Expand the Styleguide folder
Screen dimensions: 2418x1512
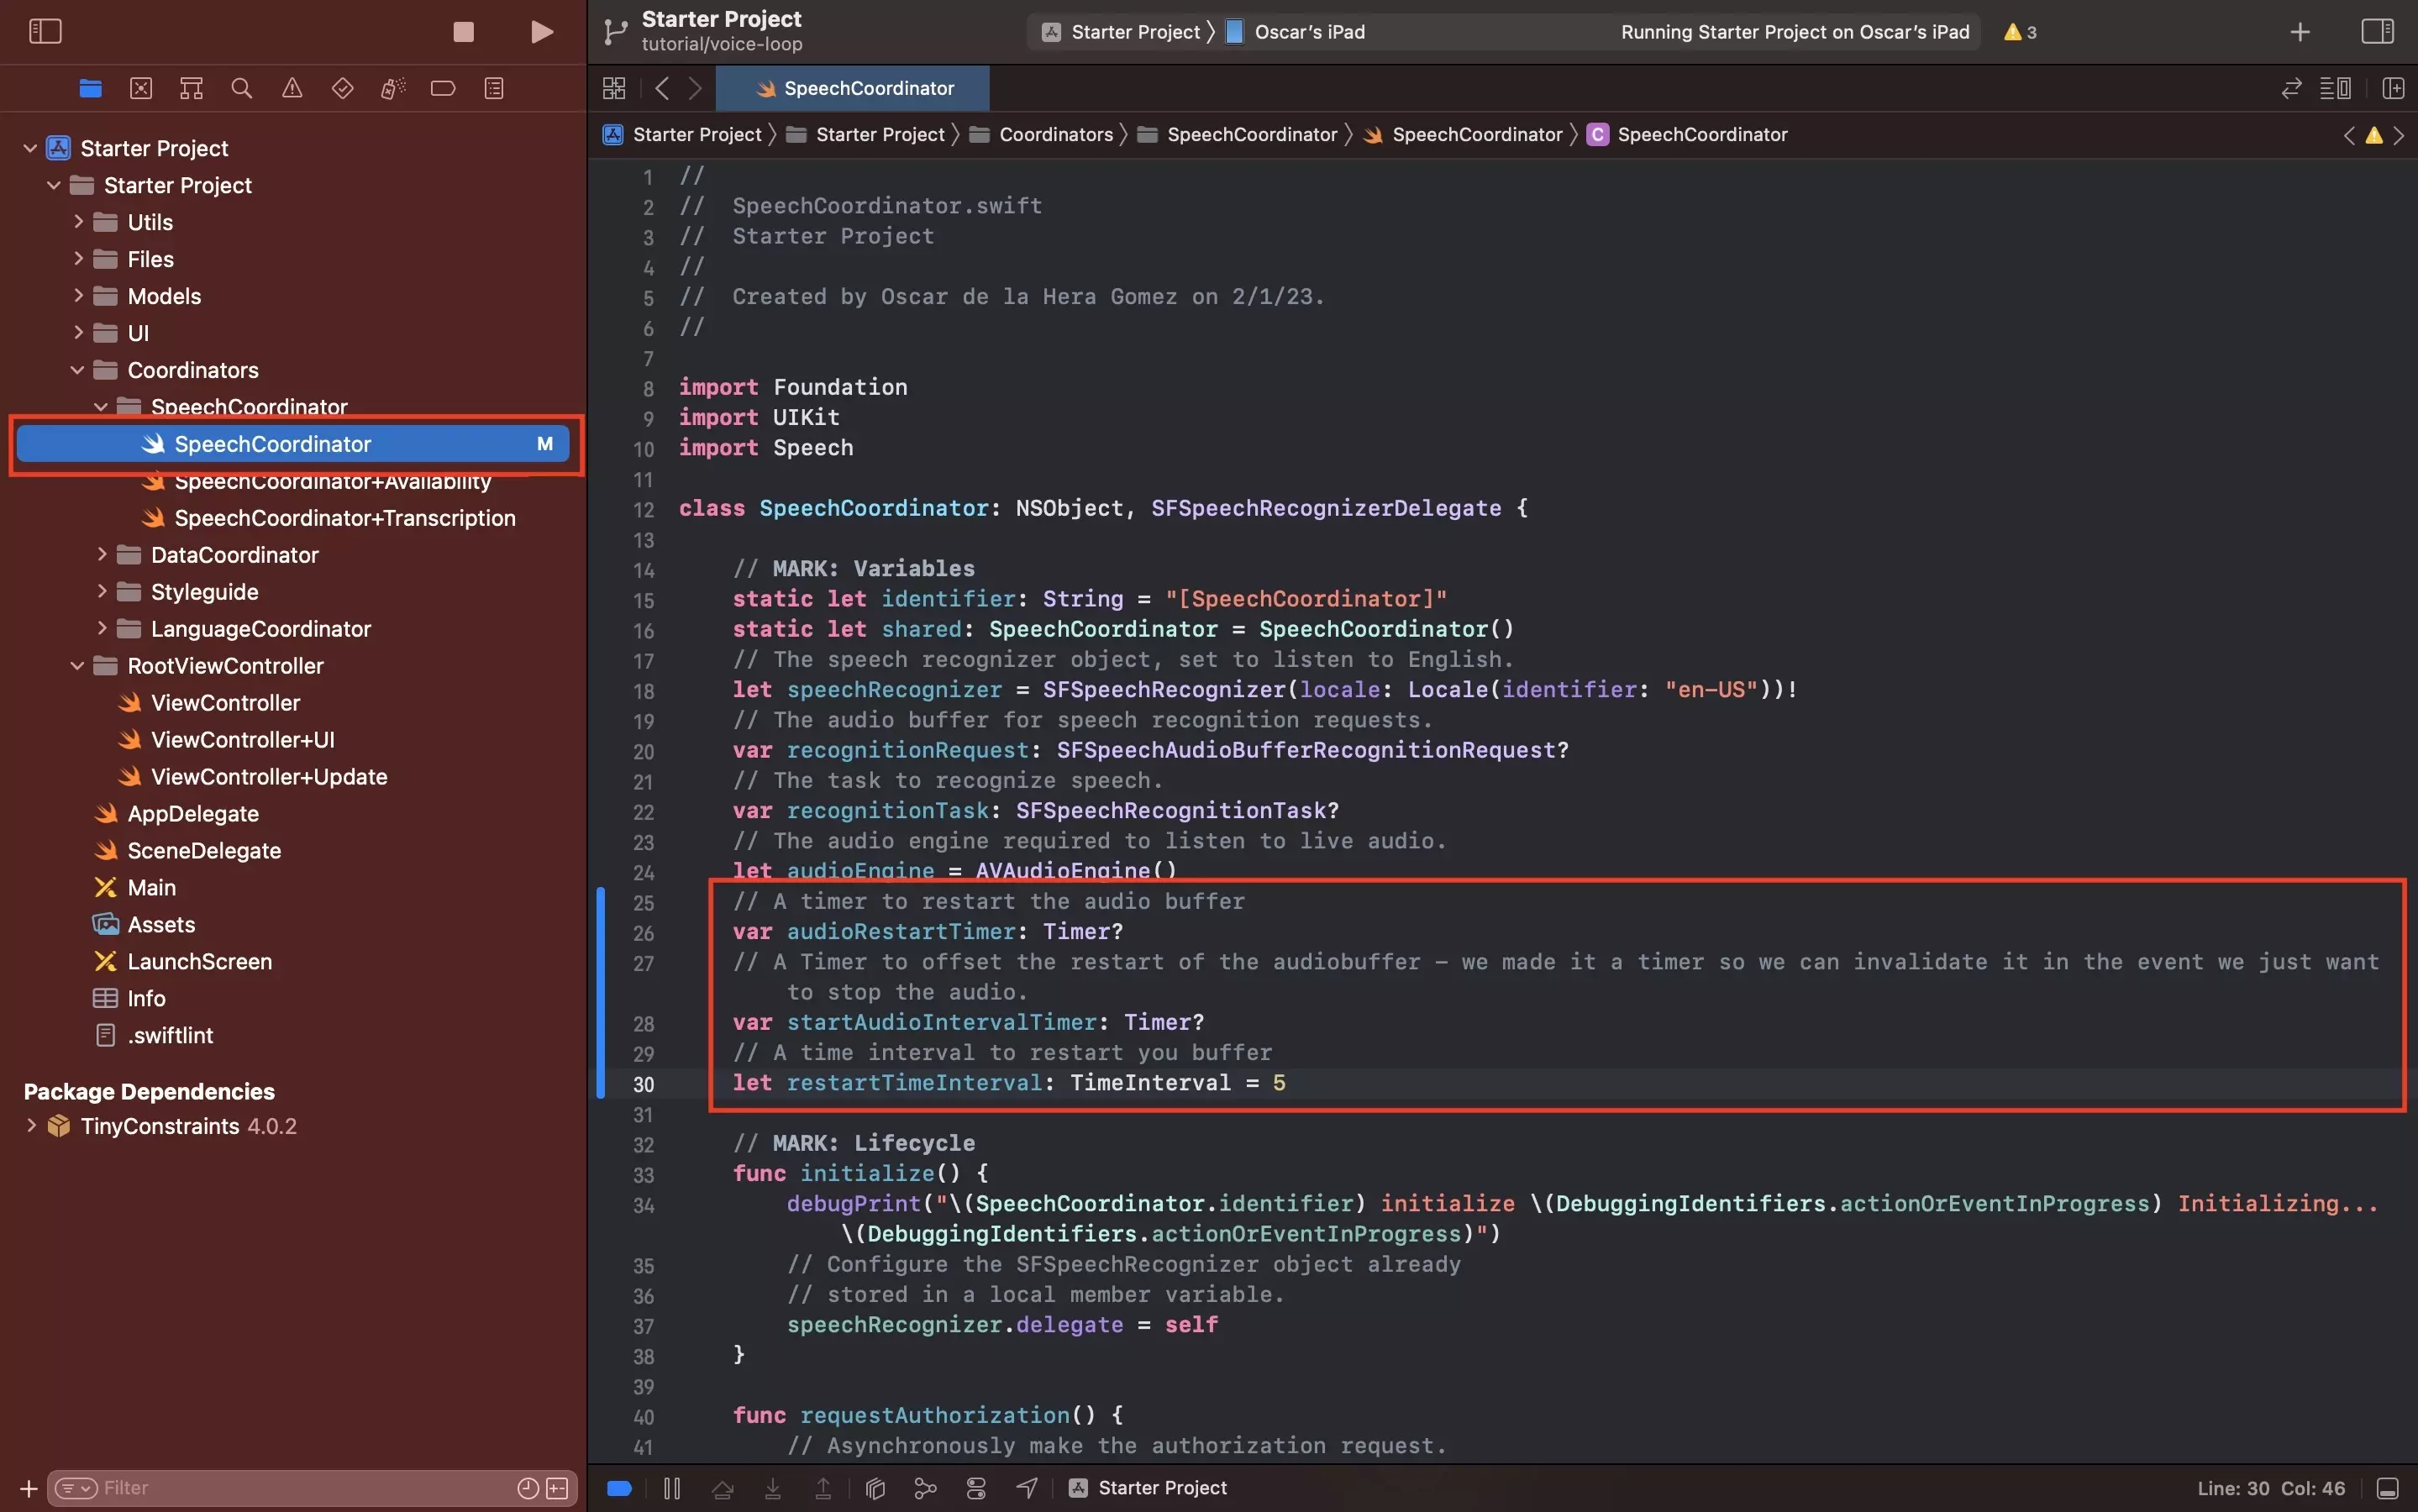102,591
